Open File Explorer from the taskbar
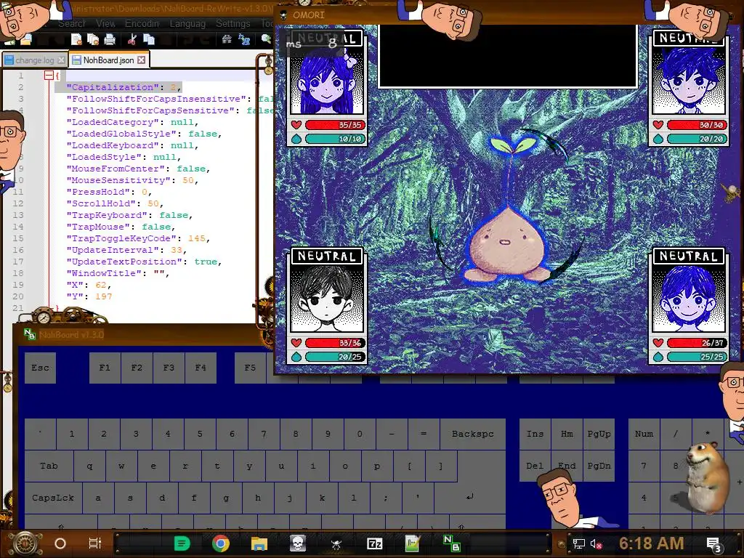The width and height of the screenshot is (744, 558). (x=259, y=543)
